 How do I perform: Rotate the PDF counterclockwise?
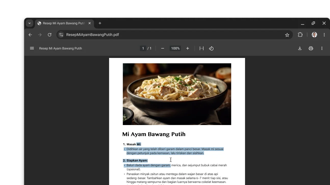211,48
